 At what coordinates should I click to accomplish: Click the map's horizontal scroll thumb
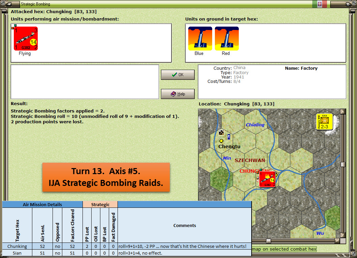pyautogui.click(x=269, y=241)
